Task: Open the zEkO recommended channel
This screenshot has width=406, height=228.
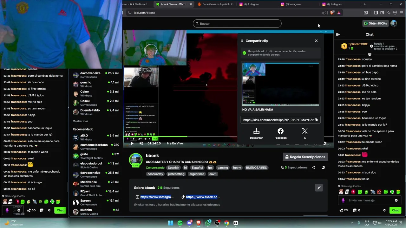Action: [96, 137]
